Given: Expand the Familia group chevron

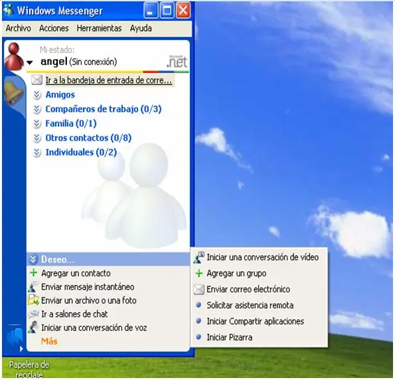Looking at the screenshot, I should [x=37, y=124].
